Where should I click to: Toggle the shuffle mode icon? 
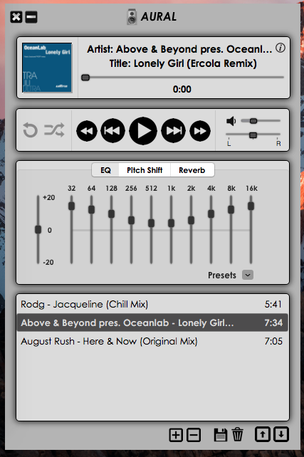[54, 130]
